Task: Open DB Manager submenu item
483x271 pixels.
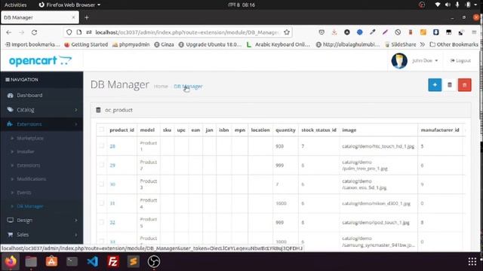Action: pos(30,206)
